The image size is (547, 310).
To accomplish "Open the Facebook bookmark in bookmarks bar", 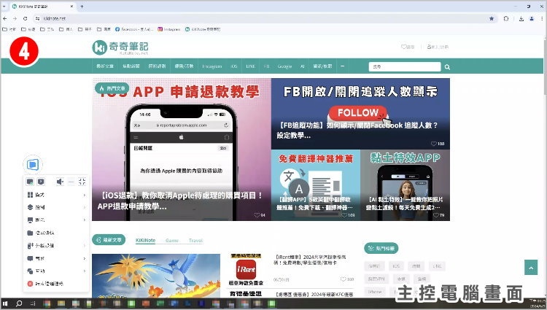I will coord(134,29).
